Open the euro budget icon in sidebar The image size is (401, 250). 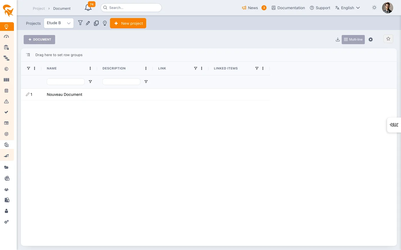(x=6, y=69)
